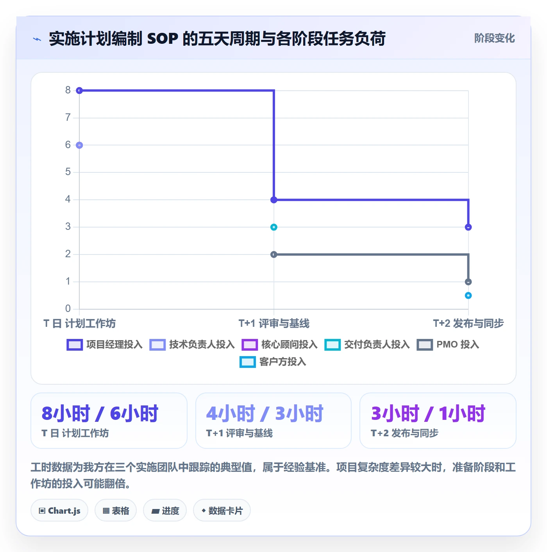The height and width of the screenshot is (552, 547).
Task: Click the chart title 实施计划编制 SOP heading
Action: (217, 39)
